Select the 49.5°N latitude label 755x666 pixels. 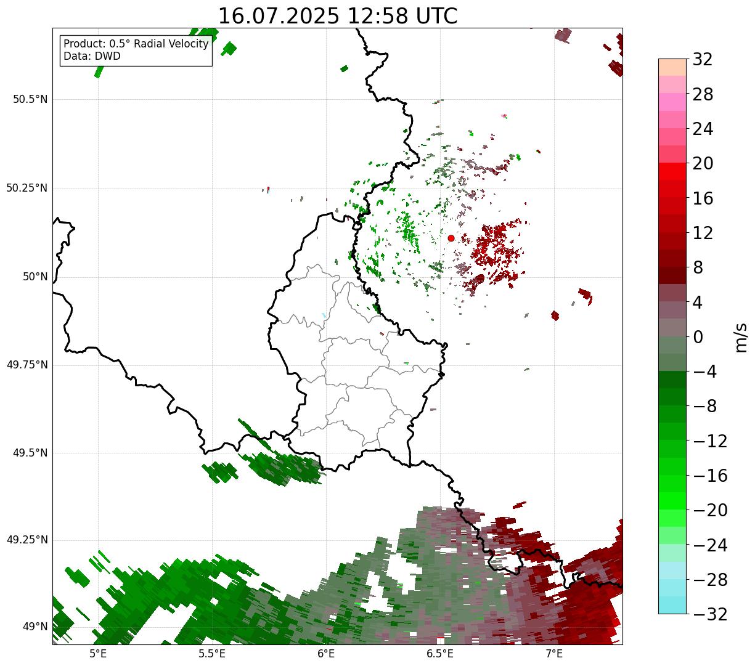point(30,453)
